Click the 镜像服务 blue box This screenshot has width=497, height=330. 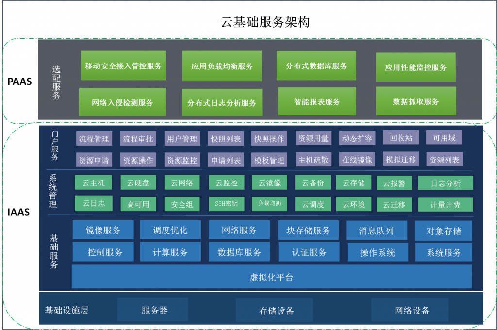tap(103, 230)
